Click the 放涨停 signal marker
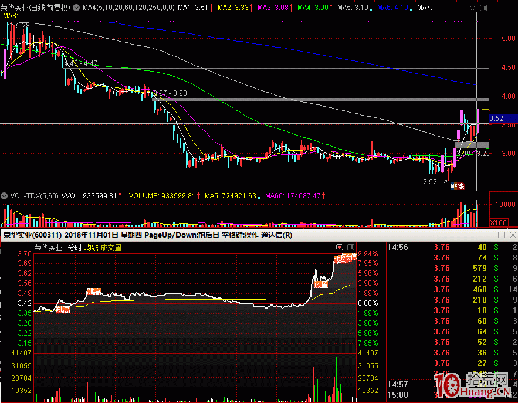Image resolution: width=518 pixels, height=403 pixels. [x=346, y=258]
